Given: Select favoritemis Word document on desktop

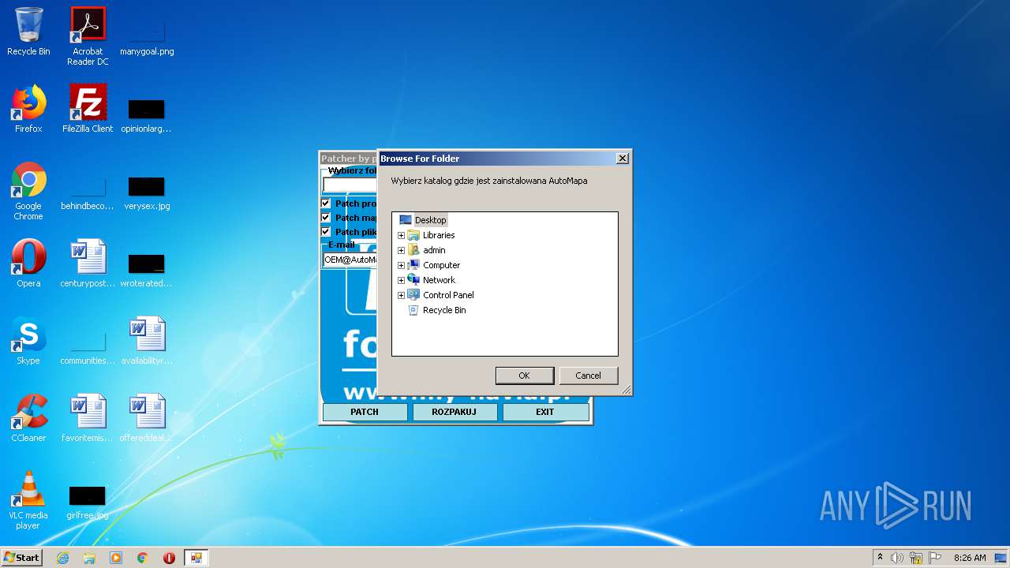Looking at the screenshot, I should (88, 418).
